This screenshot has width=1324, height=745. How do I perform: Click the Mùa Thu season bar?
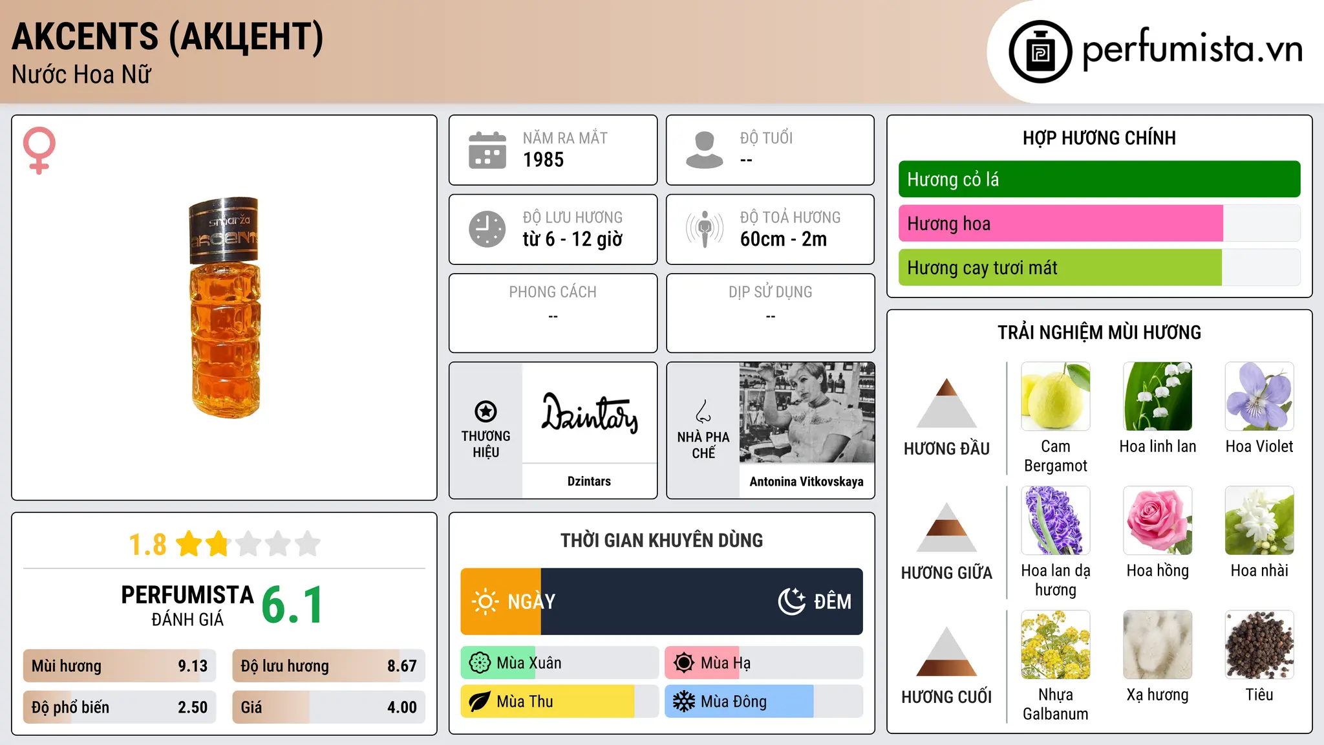coord(560,702)
